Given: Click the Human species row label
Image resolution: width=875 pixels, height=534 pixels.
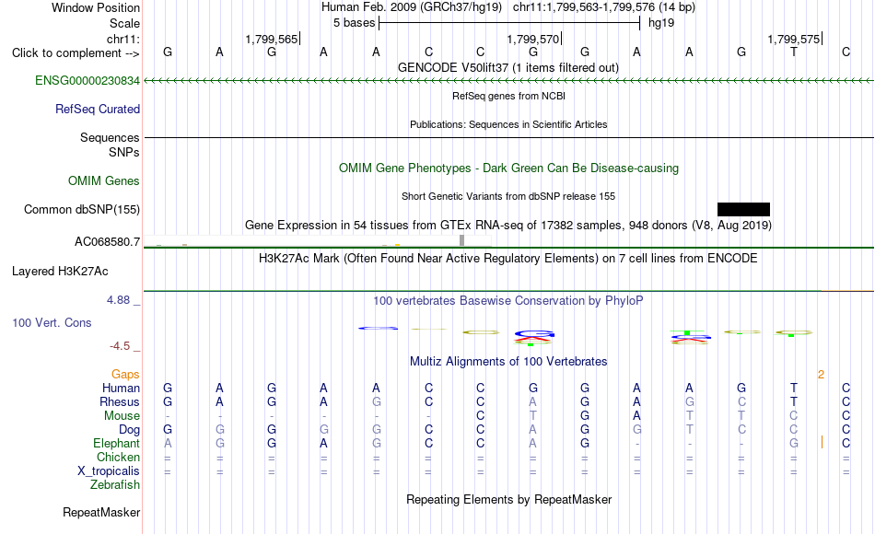Looking at the screenshot, I should (x=121, y=388).
